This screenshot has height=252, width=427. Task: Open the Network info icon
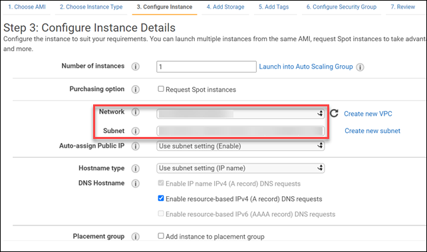pos(135,112)
